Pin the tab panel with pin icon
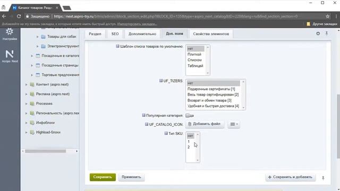Image resolution: width=340 pixels, height=191 pixels. click(327, 33)
